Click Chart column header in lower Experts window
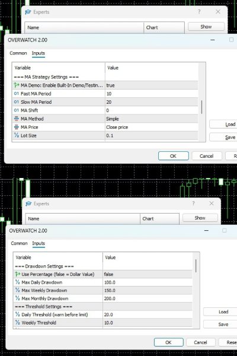 click(159, 218)
